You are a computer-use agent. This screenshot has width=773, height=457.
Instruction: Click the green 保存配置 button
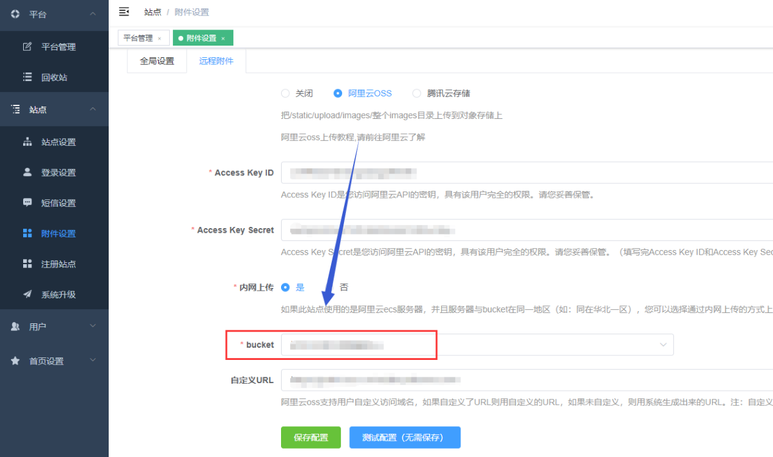pos(311,438)
